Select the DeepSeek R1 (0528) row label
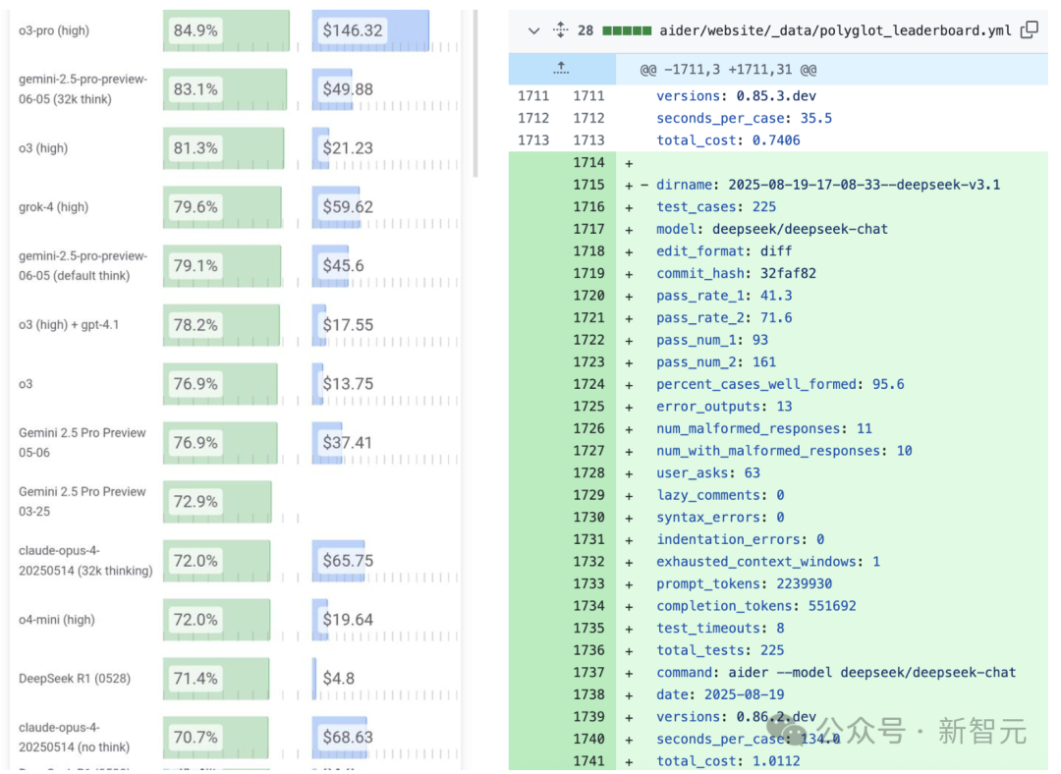Image resolution: width=1061 pixels, height=774 pixels. [75, 679]
